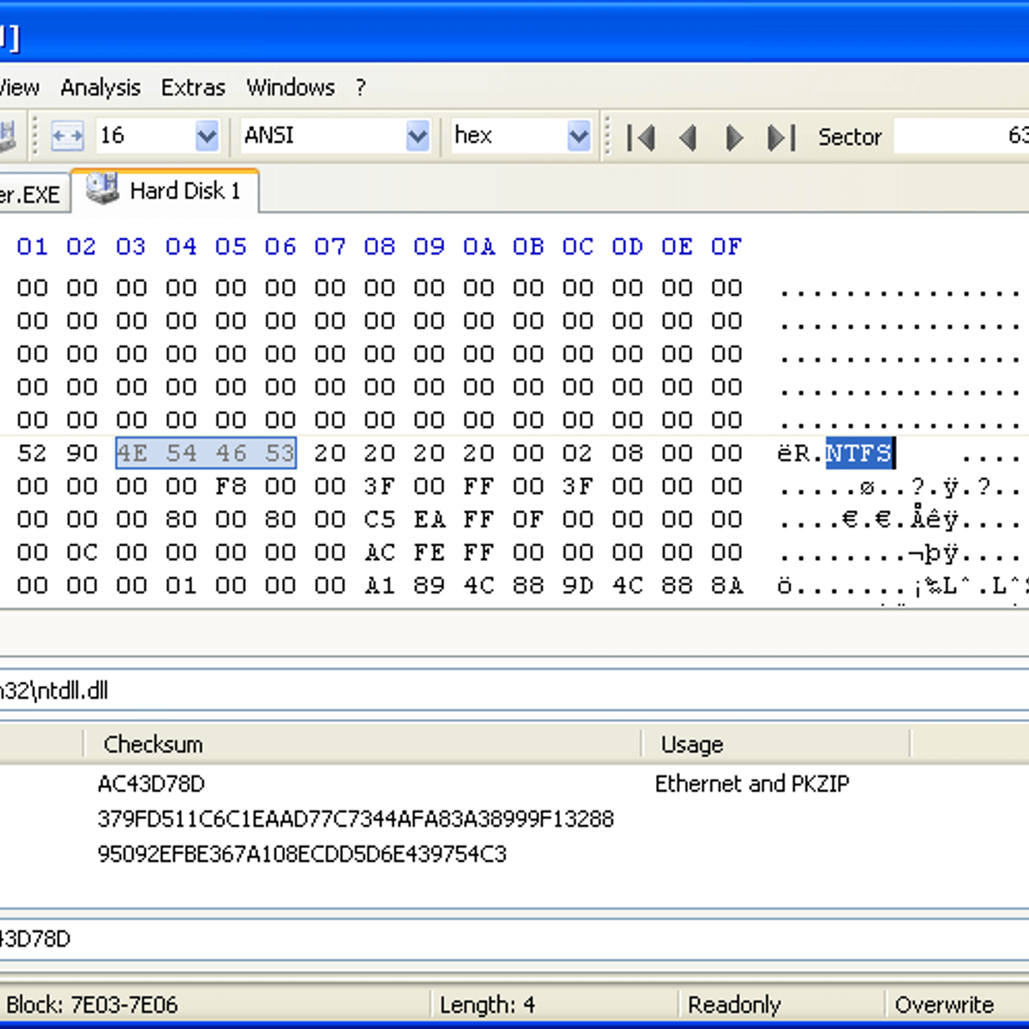This screenshot has width=1029, height=1029.
Task: Jump to the last sector
Action: 781,137
